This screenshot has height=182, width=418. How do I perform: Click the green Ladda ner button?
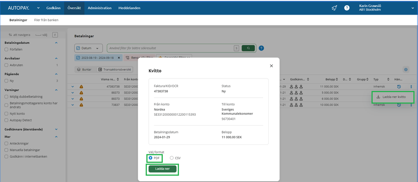[162, 169]
